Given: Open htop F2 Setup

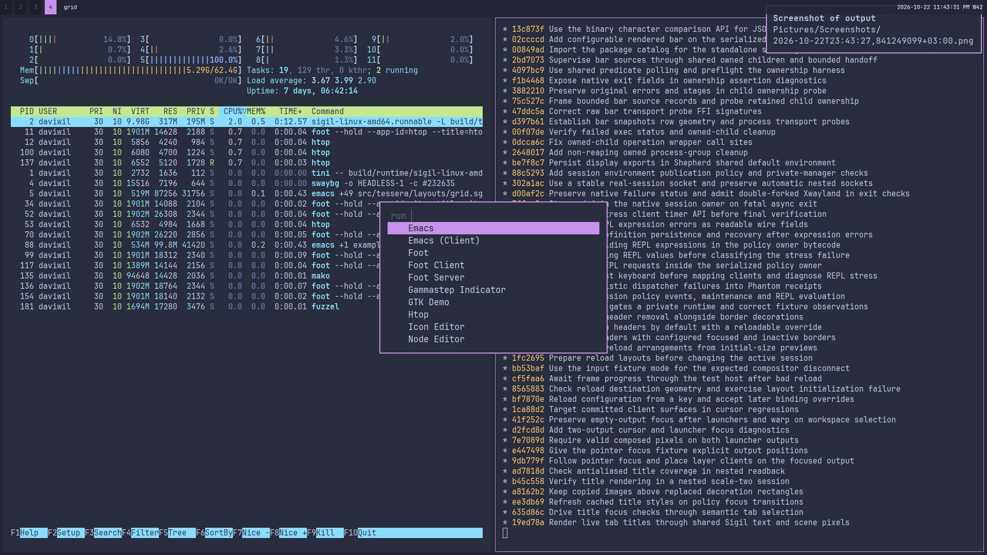Looking at the screenshot, I should click(66, 533).
